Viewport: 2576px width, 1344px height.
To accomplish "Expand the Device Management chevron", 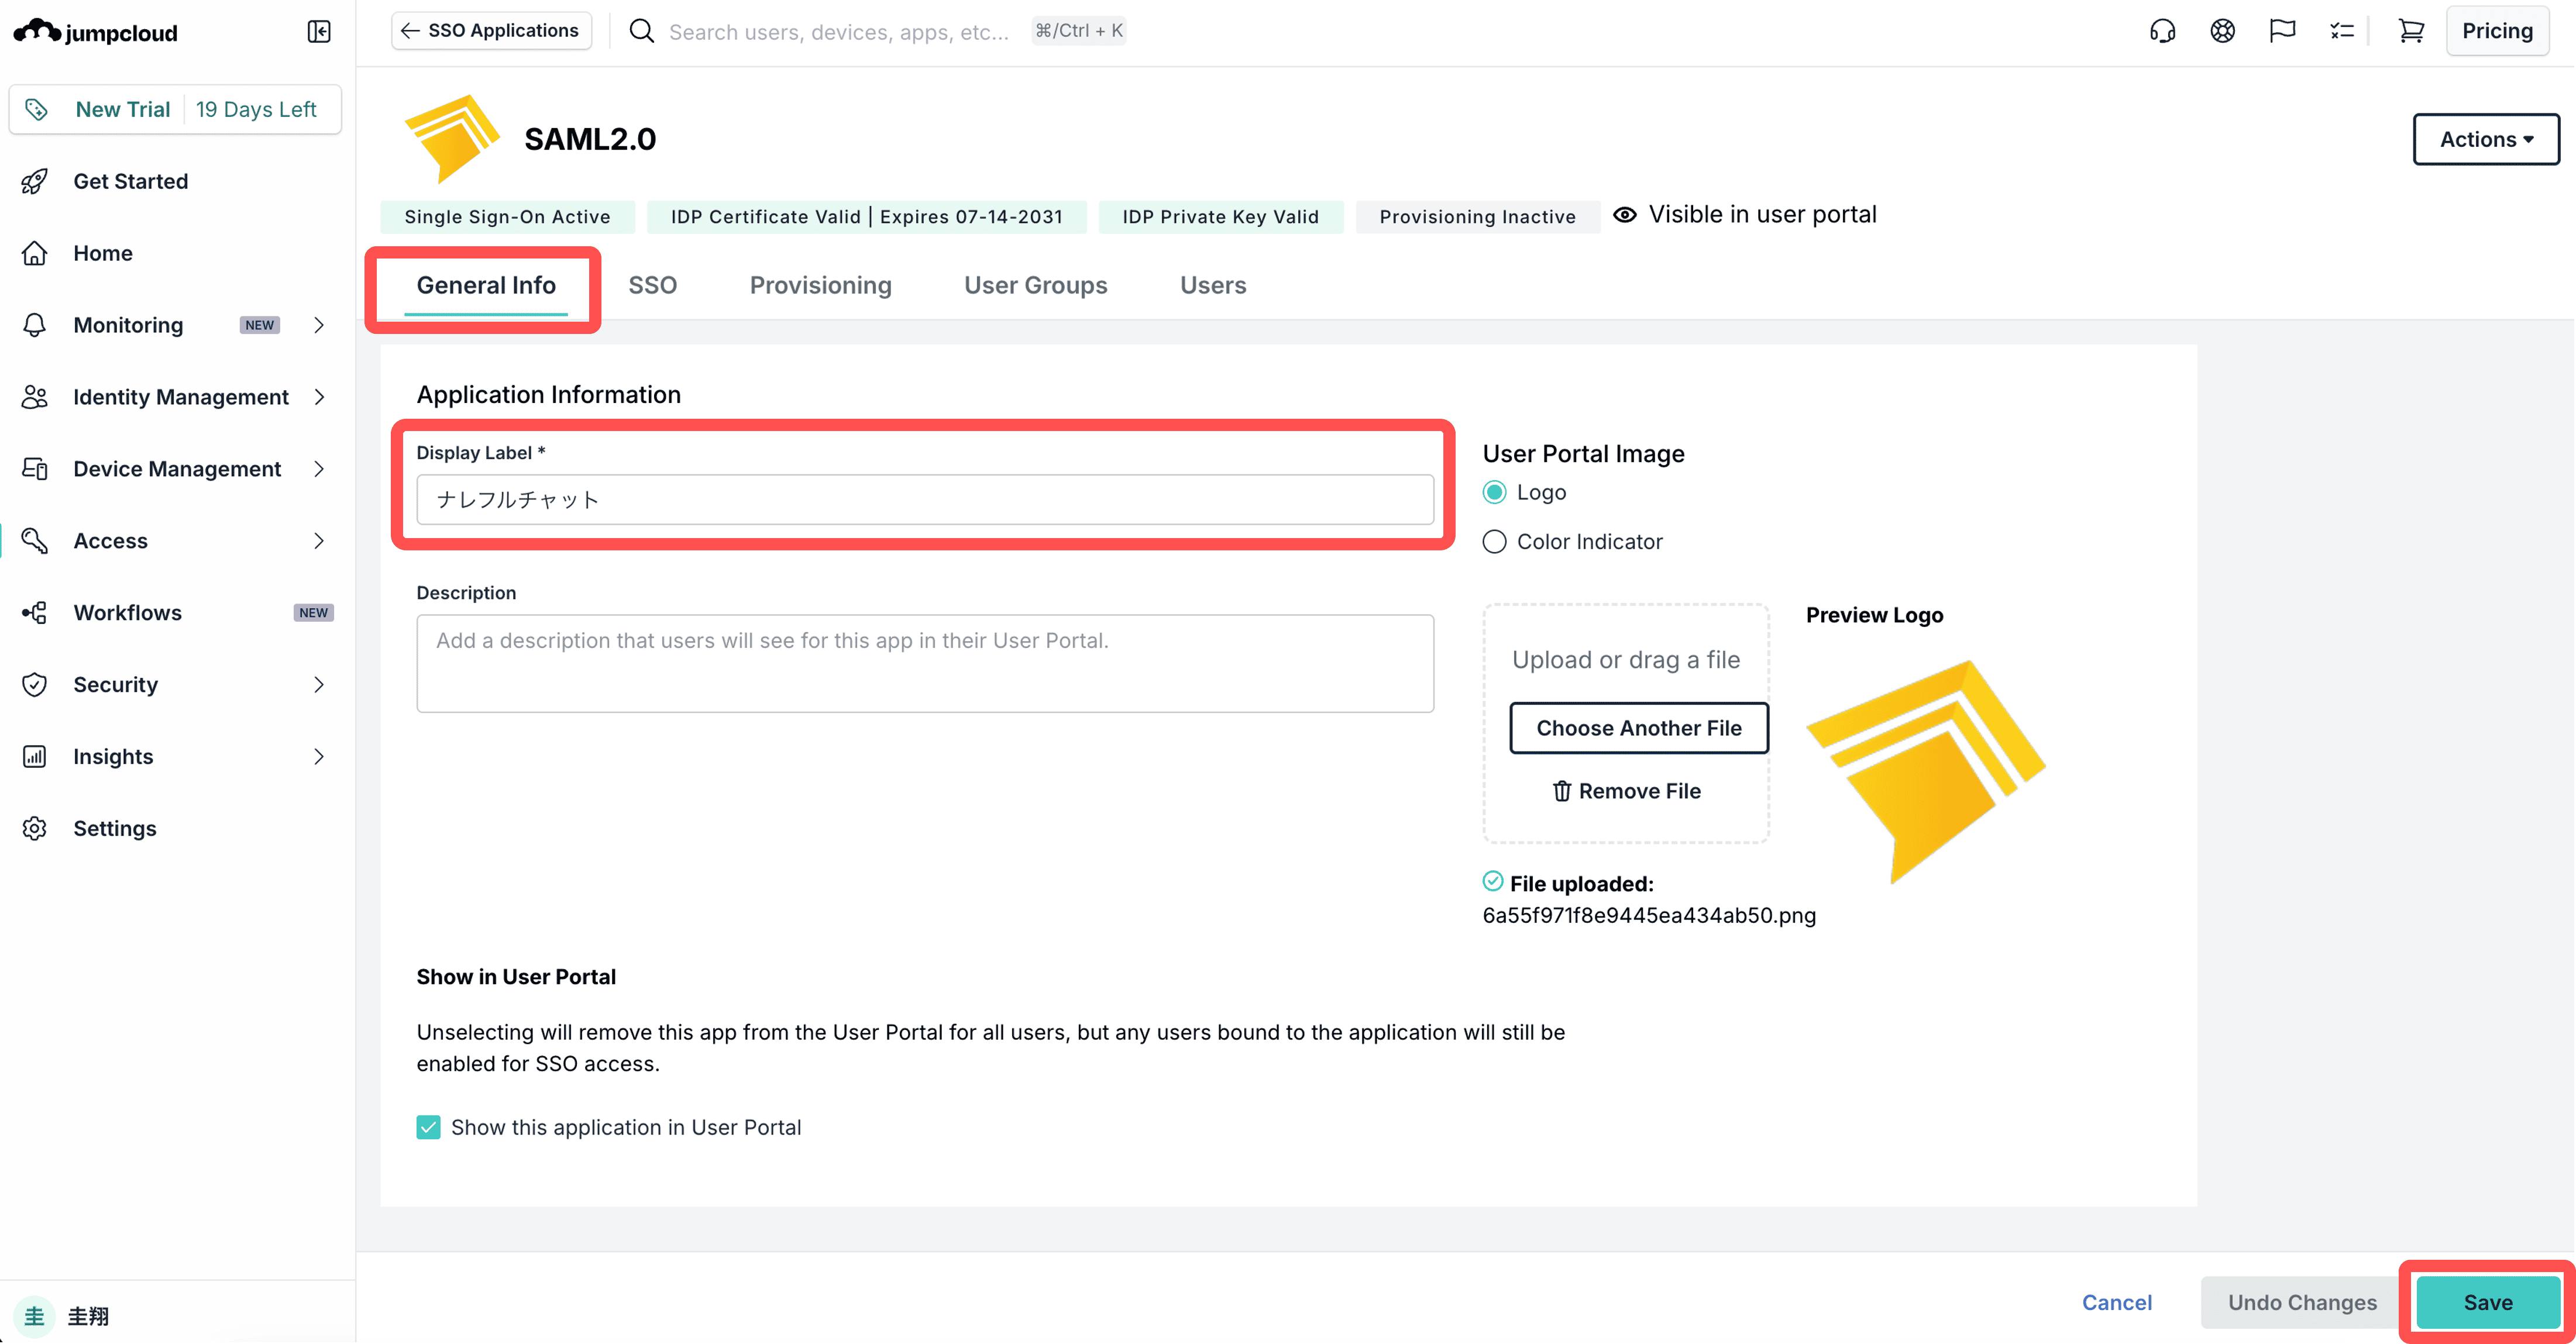I will (x=319, y=469).
